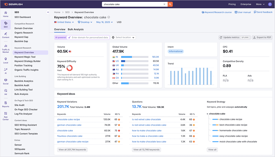Click the verified check icon beside chocolate cake
This screenshot has width=275, height=157.
click(109, 17)
